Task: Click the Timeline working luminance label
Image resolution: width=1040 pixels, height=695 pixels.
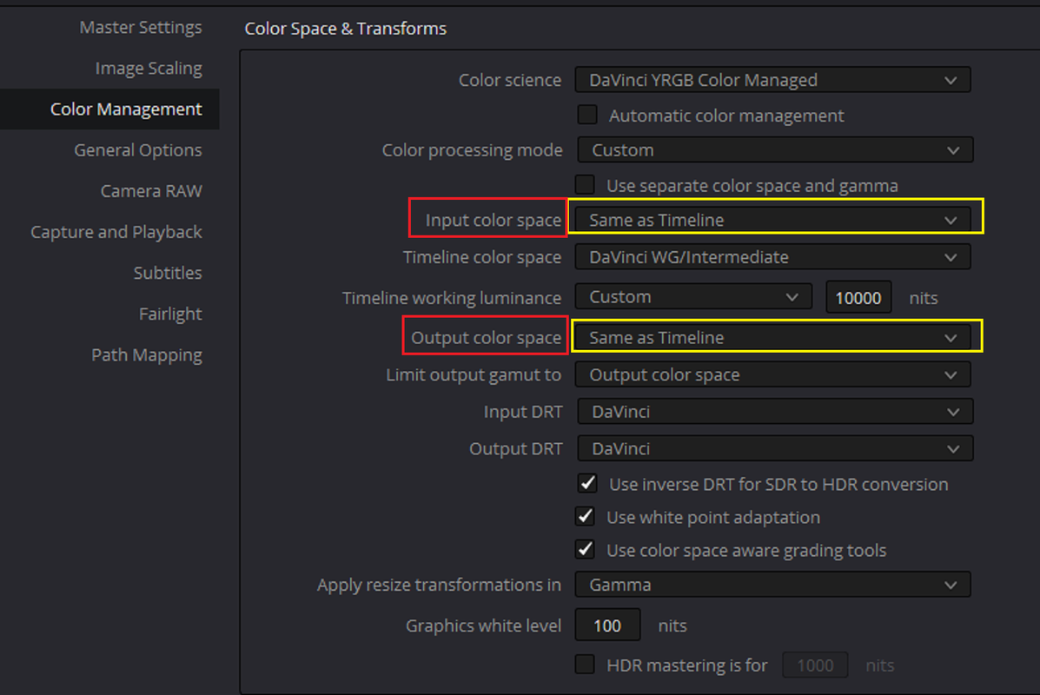Action: [452, 298]
